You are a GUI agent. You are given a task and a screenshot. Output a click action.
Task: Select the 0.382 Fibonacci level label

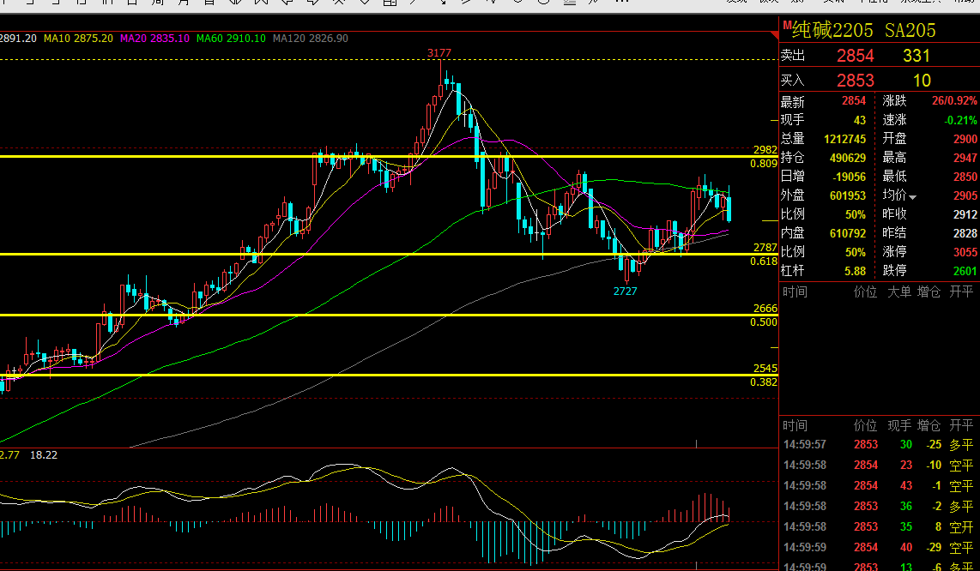pos(764,382)
